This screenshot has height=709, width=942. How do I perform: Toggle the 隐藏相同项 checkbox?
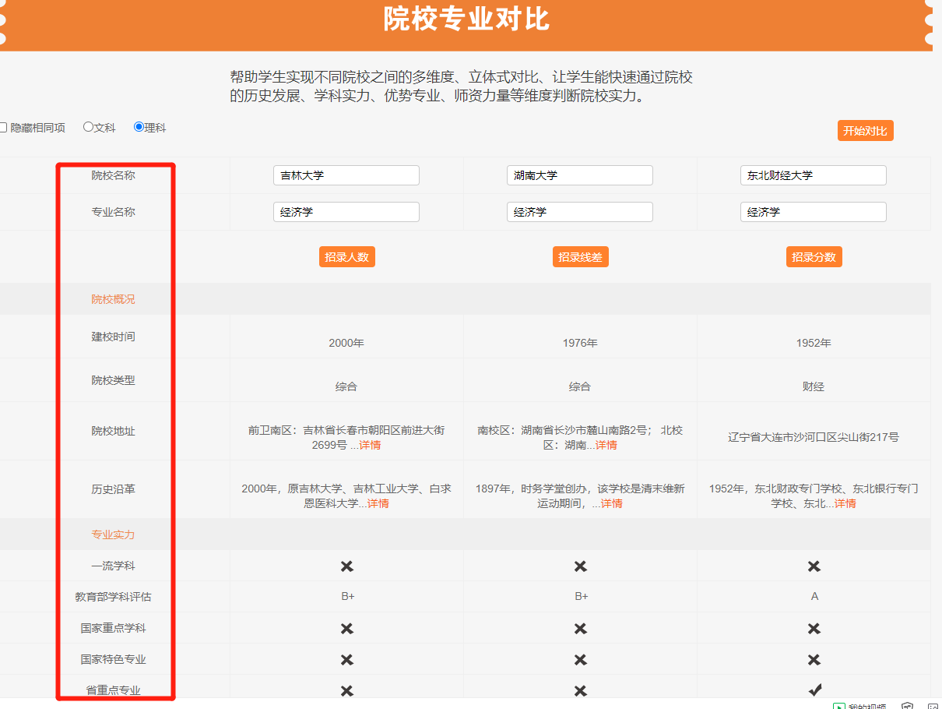pos(3,127)
